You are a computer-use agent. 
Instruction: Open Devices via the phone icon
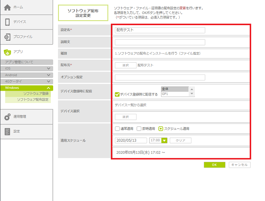pos(7,22)
